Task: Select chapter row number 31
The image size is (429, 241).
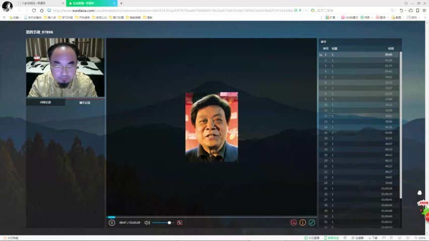Action: coord(358,222)
